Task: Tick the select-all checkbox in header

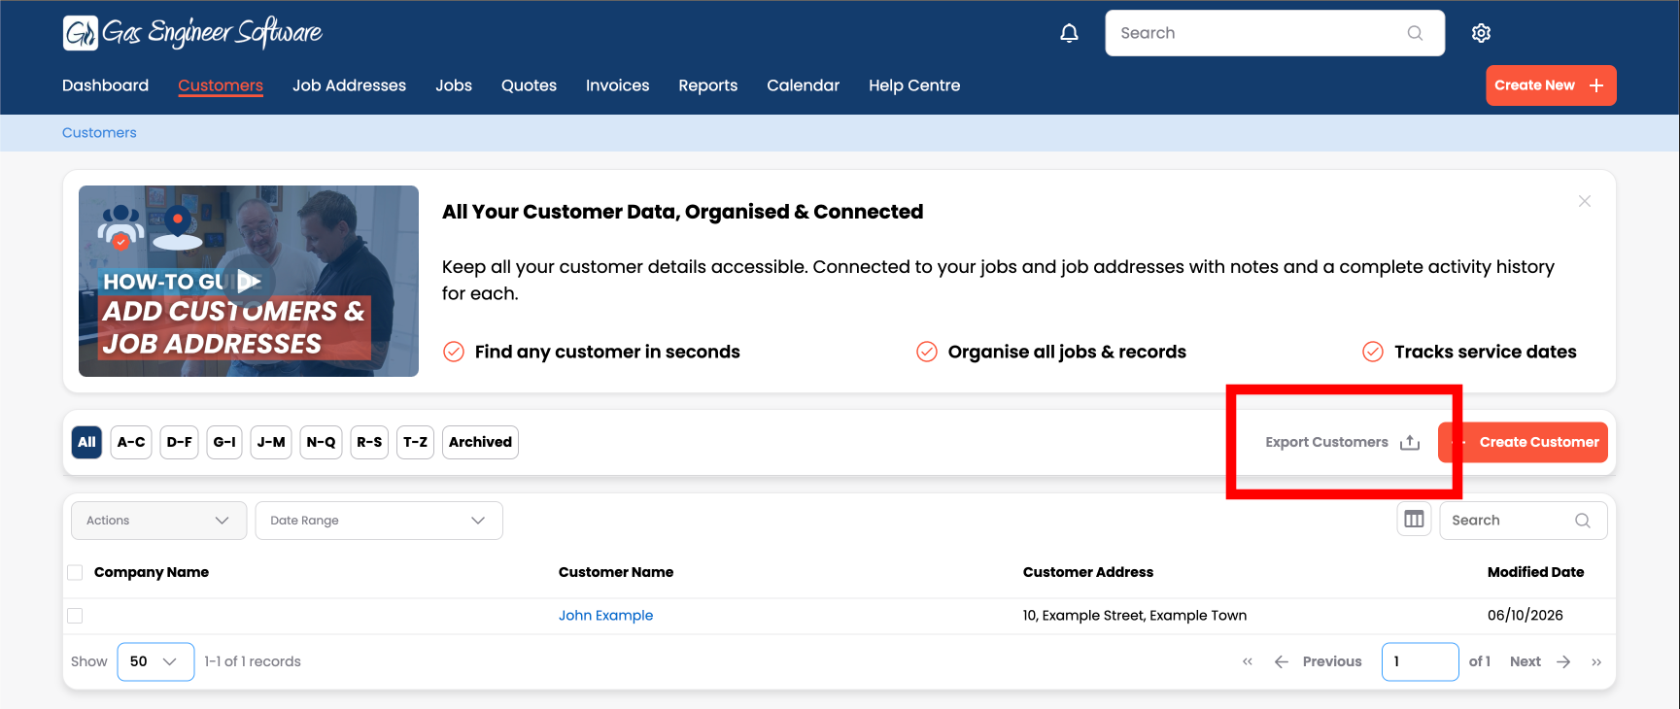Action: [x=75, y=572]
